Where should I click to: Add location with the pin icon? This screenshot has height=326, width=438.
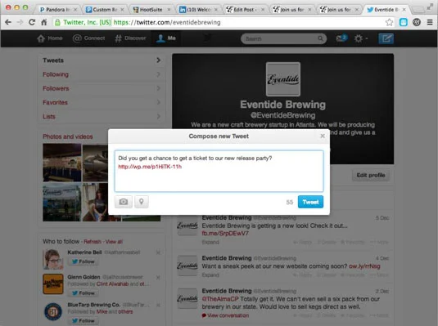point(142,201)
